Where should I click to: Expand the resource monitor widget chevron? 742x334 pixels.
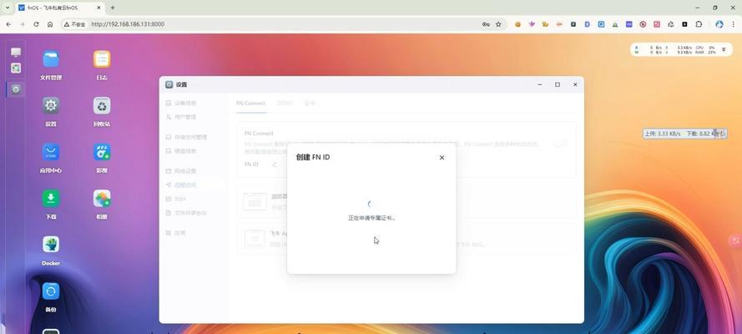(724, 49)
